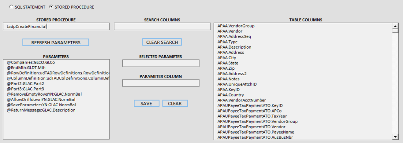Select the @SaveParametersYN parameter
The height and width of the screenshot is (143, 403).
[x=56, y=105]
